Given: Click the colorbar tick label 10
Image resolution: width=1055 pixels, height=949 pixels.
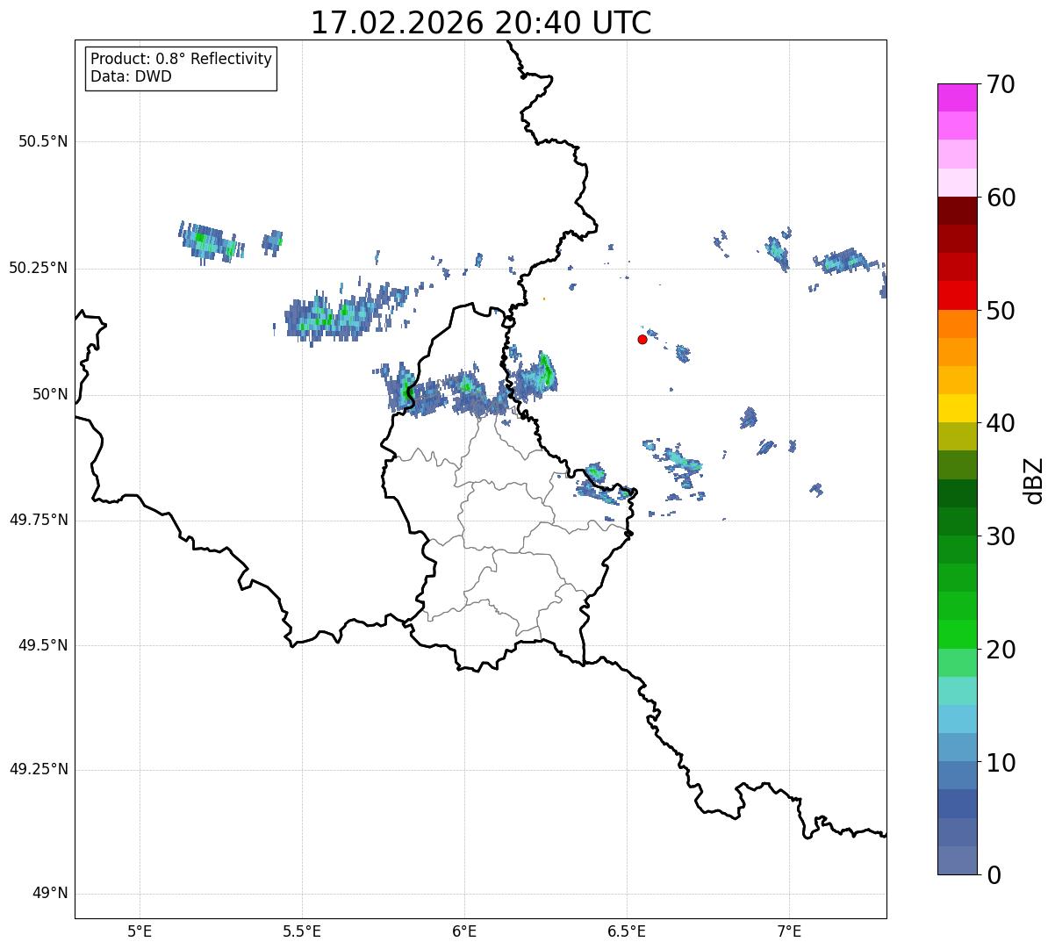Looking at the screenshot, I should point(1001,762).
